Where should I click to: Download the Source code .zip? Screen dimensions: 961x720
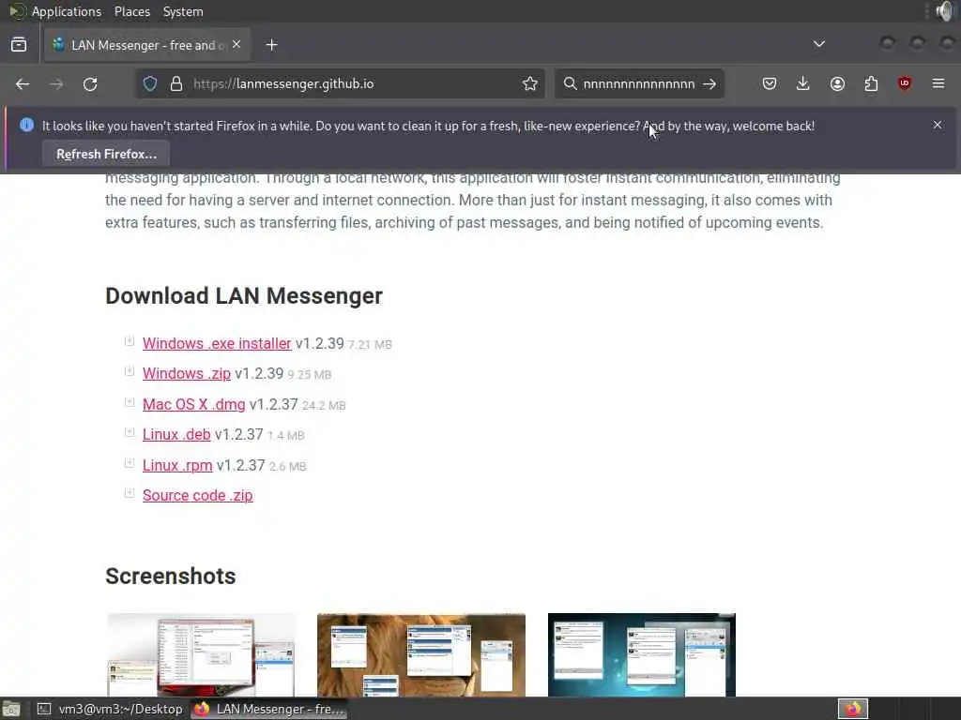[197, 495]
